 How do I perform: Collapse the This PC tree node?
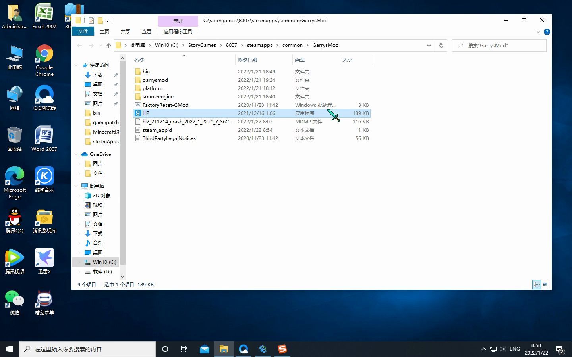77,186
